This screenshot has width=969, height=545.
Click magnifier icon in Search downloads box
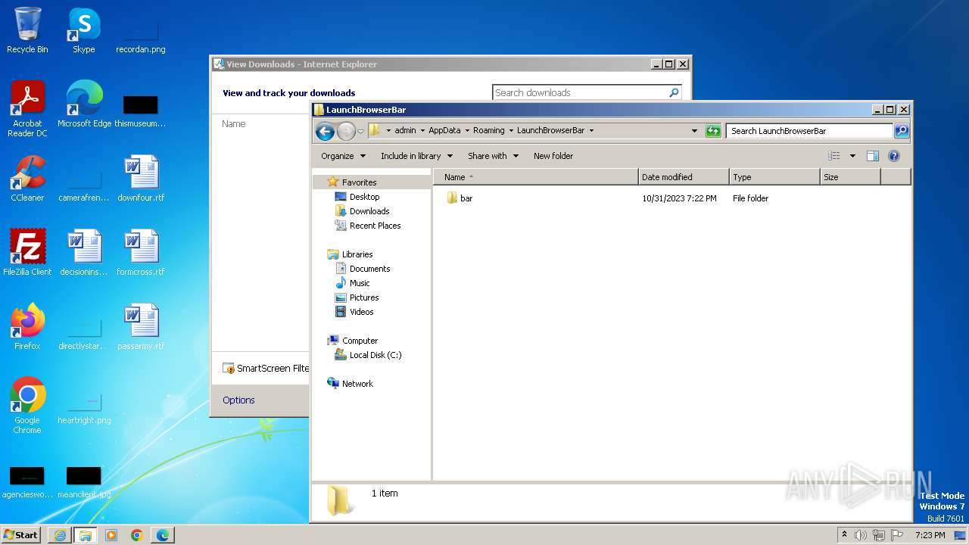(x=674, y=92)
